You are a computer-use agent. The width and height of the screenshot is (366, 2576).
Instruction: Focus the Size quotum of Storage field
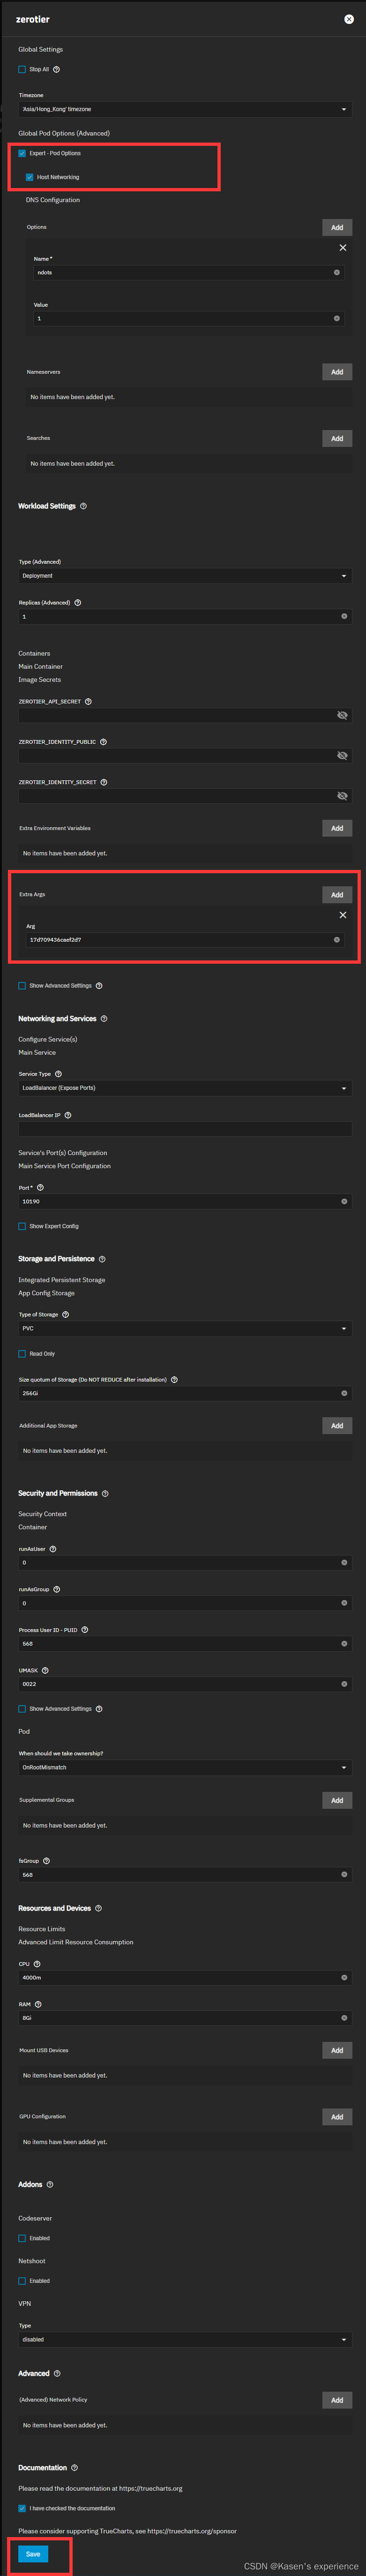pyautogui.click(x=185, y=1393)
